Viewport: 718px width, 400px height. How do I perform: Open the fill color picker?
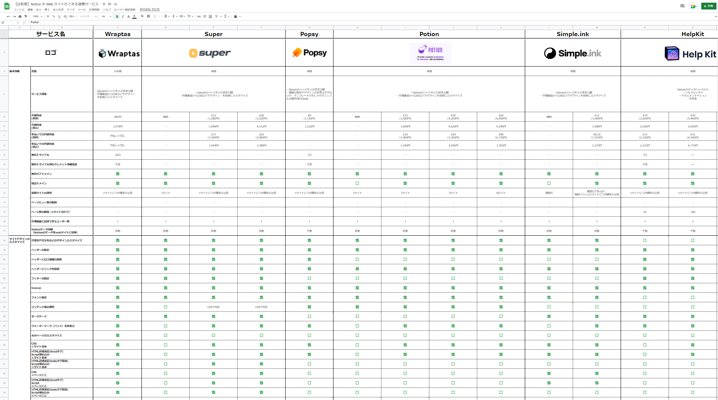pos(142,16)
